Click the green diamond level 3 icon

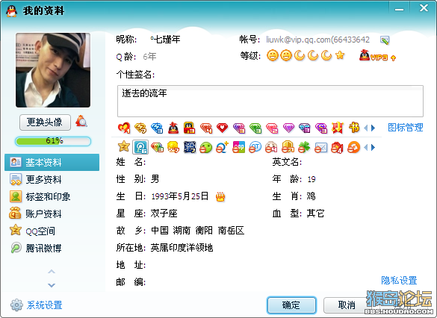255,128
